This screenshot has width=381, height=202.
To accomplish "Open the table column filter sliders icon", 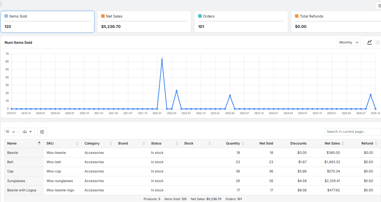I will point(42,132).
